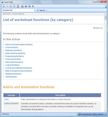Click the 'Description' table column header
Image resolution: width=108 pixels, height=117 pixels.
click(x=60, y=95)
